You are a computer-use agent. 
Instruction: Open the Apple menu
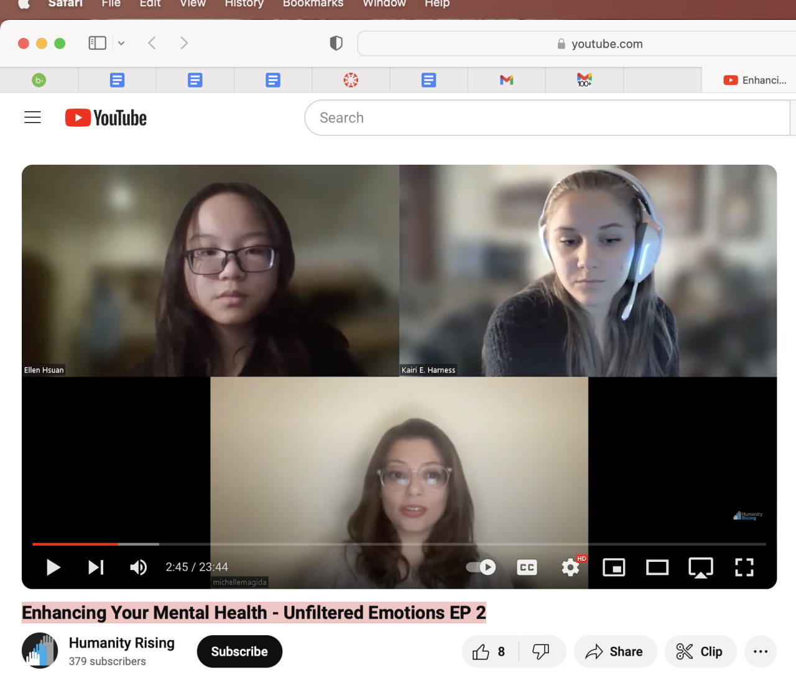pos(24,3)
